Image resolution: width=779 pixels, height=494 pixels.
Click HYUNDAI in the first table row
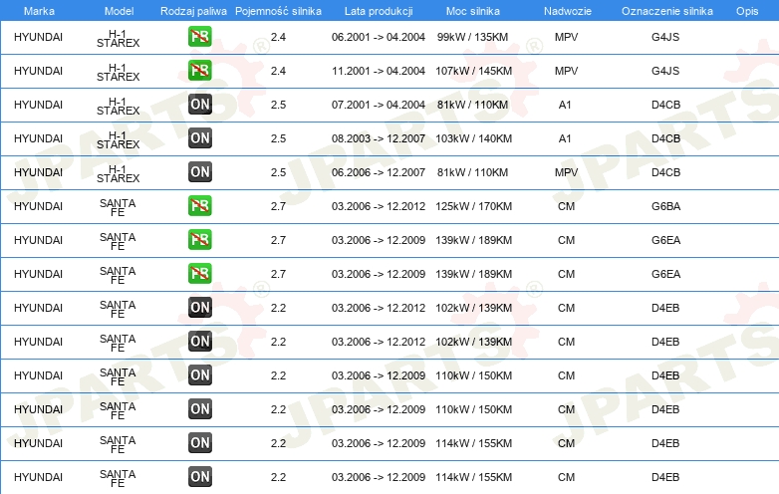click(39, 38)
